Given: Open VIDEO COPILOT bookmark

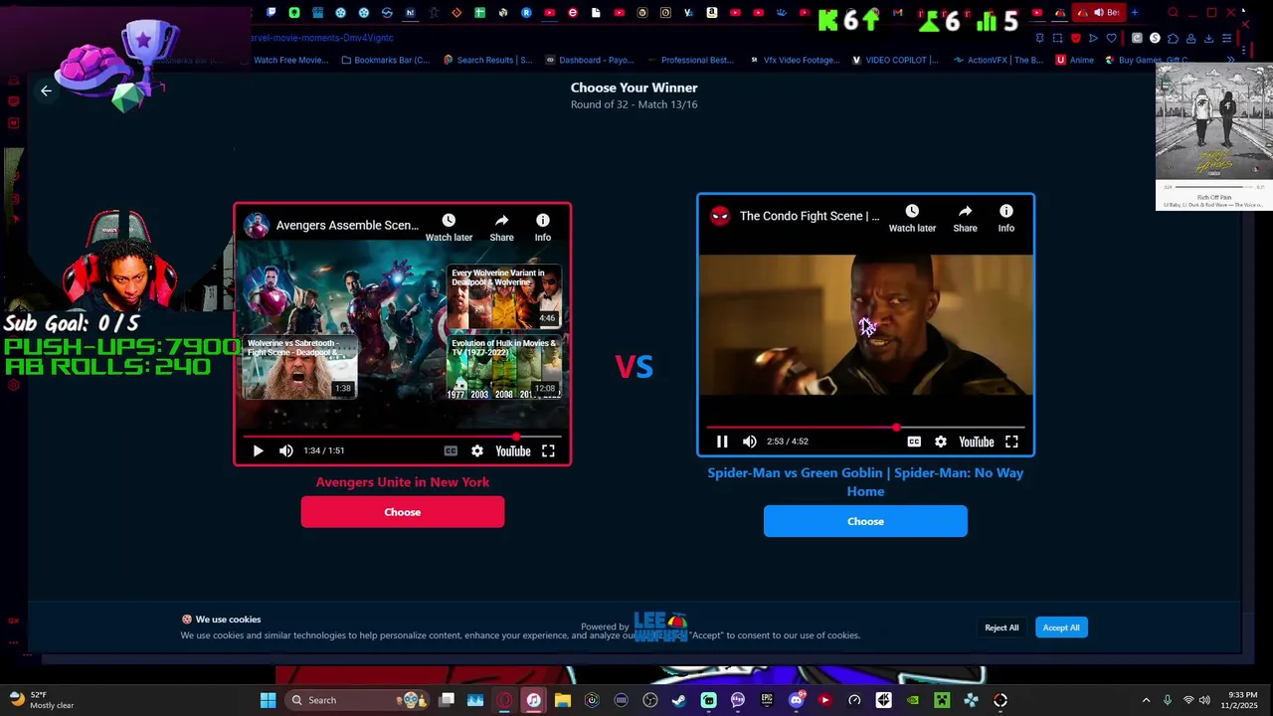Looking at the screenshot, I should 895,60.
